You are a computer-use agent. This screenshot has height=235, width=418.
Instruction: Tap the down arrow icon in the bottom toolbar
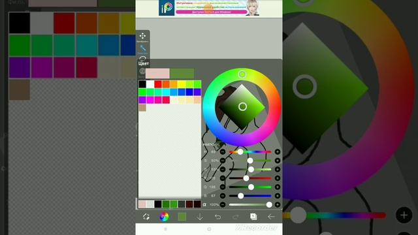[200, 217]
